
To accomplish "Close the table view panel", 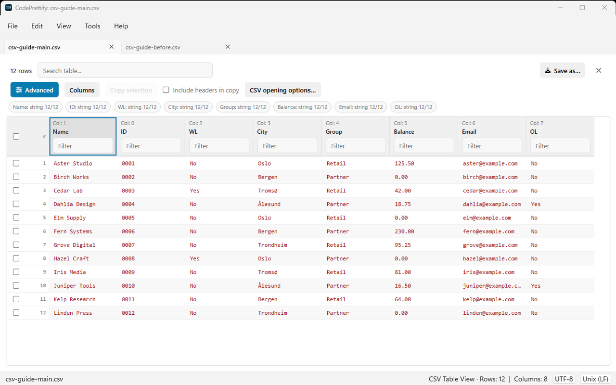I will [x=599, y=70].
